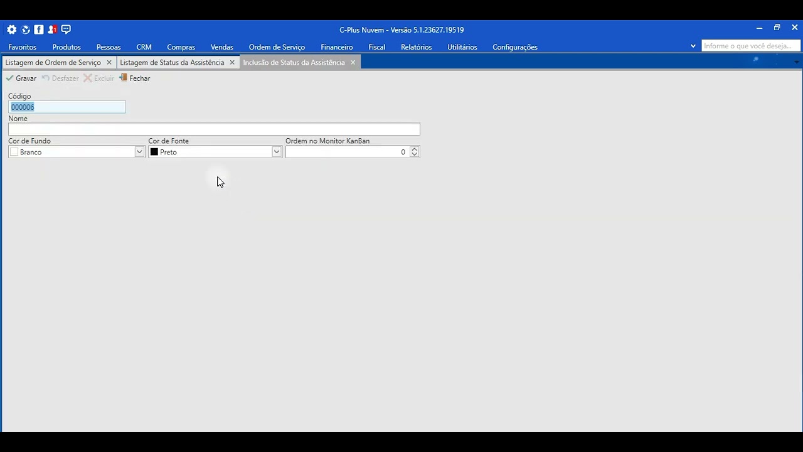
Task: Close the form with Fechar
Action: 135,78
